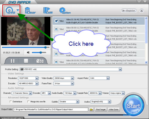
Task: Open the video Encoder HD MPEG2VIDEO dropdown
Action: [x=28, y=83]
